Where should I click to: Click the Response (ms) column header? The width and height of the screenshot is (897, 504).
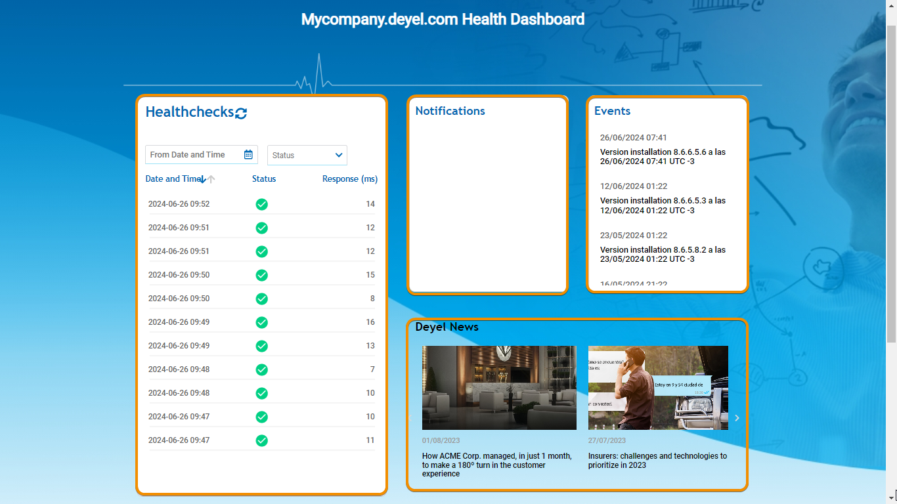349,178
